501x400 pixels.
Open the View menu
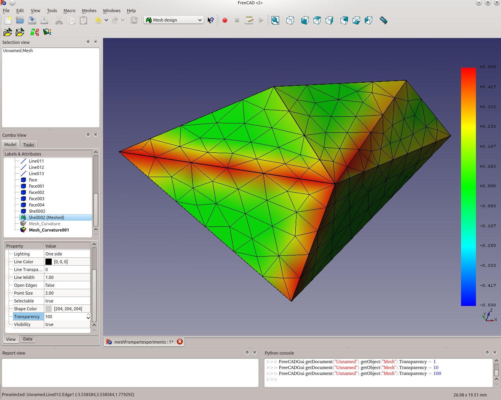[35, 11]
